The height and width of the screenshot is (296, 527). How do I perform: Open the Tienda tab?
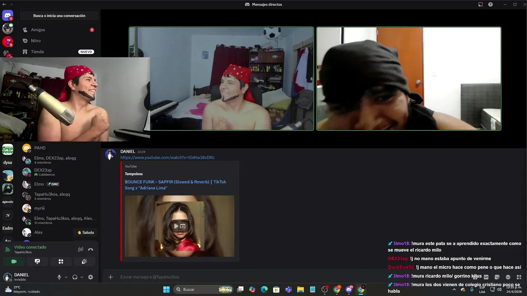coord(59,52)
